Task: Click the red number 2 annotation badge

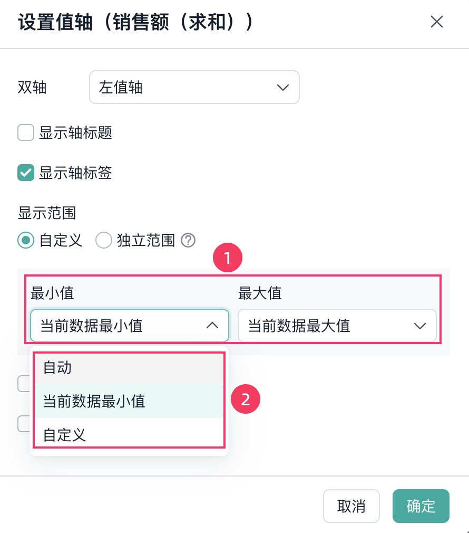Action: click(246, 399)
